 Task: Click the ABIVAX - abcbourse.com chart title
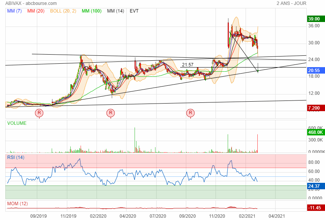[x=31, y=3]
